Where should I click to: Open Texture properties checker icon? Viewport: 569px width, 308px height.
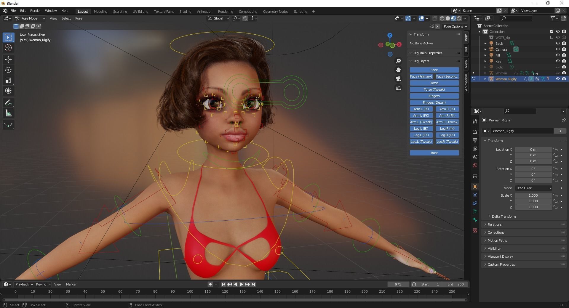coord(475,230)
